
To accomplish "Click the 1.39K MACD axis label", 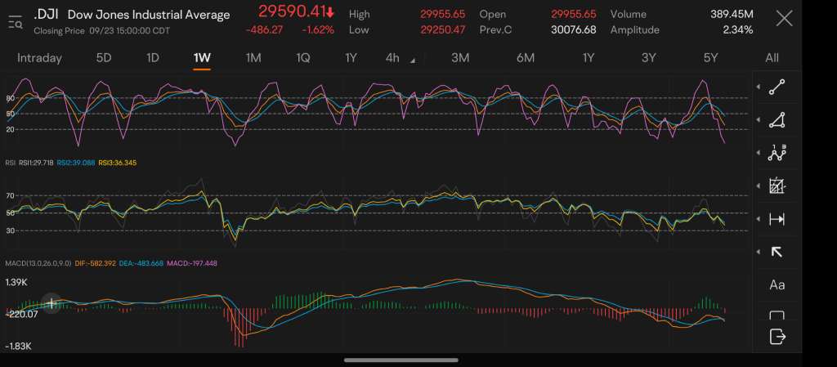I will [x=16, y=282].
